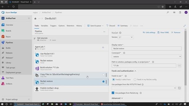The height and width of the screenshot is (106, 189).
Task: Click the Path to solution input field
Action: (144, 66)
